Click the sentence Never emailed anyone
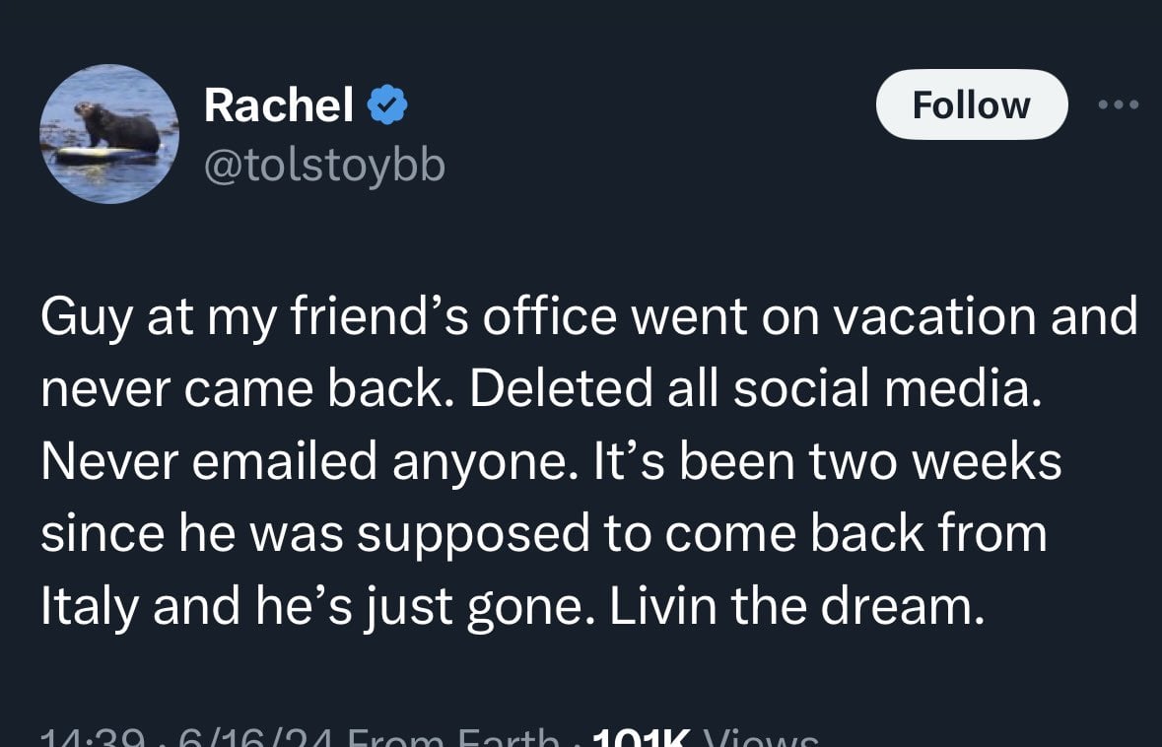Image resolution: width=1162 pixels, height=747 pixels. [309, 462]
